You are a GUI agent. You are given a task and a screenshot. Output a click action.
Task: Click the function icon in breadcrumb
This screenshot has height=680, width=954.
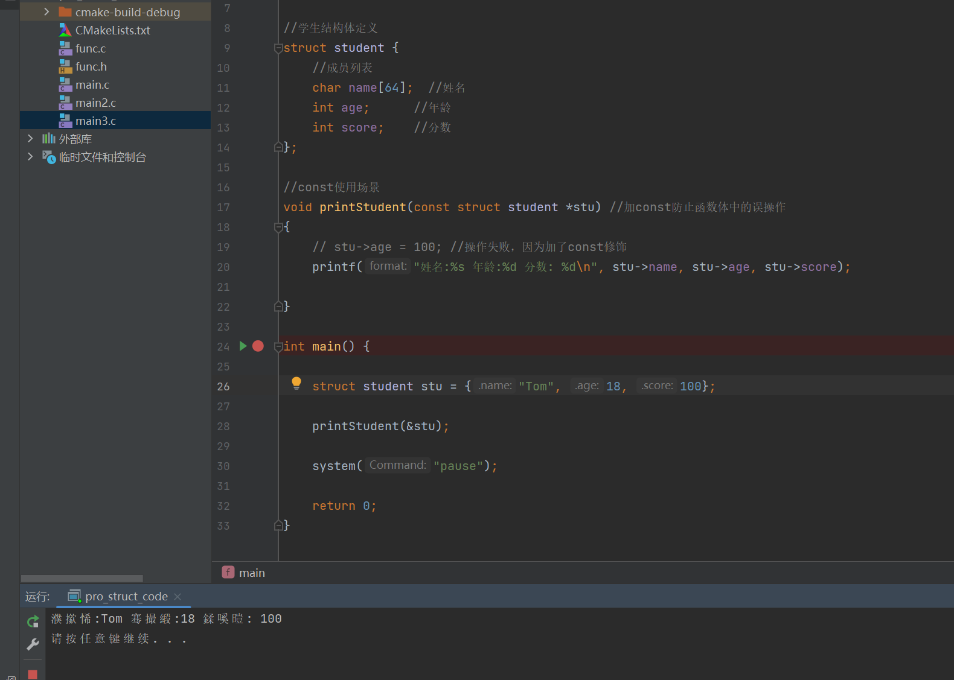[x=228, y=572]
